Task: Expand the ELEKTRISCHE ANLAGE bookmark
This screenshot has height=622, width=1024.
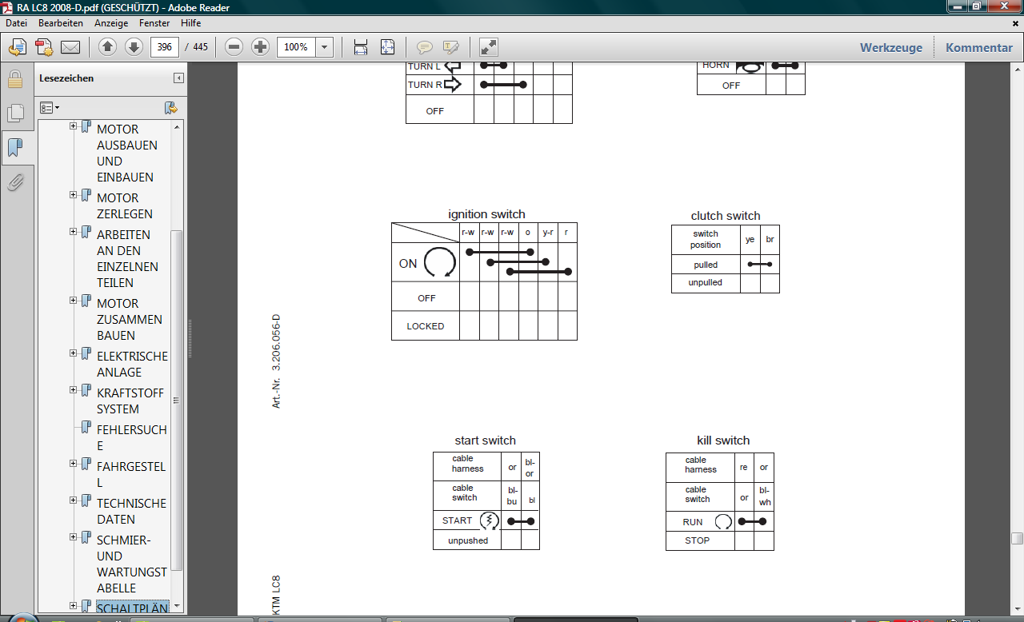Action: pyautogui.click(x=74, y=353)
